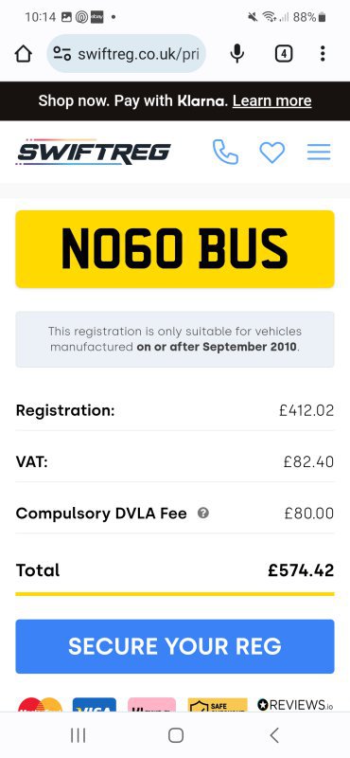Tap the Android recent apps button

(78, 735)
